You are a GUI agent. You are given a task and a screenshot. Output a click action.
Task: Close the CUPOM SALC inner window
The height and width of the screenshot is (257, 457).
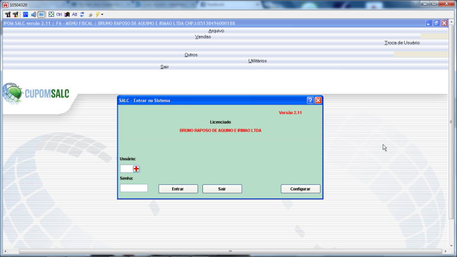[444, 23]
